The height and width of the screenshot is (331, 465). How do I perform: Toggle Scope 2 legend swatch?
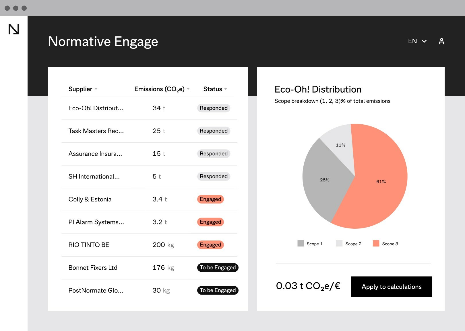point(339,244)
